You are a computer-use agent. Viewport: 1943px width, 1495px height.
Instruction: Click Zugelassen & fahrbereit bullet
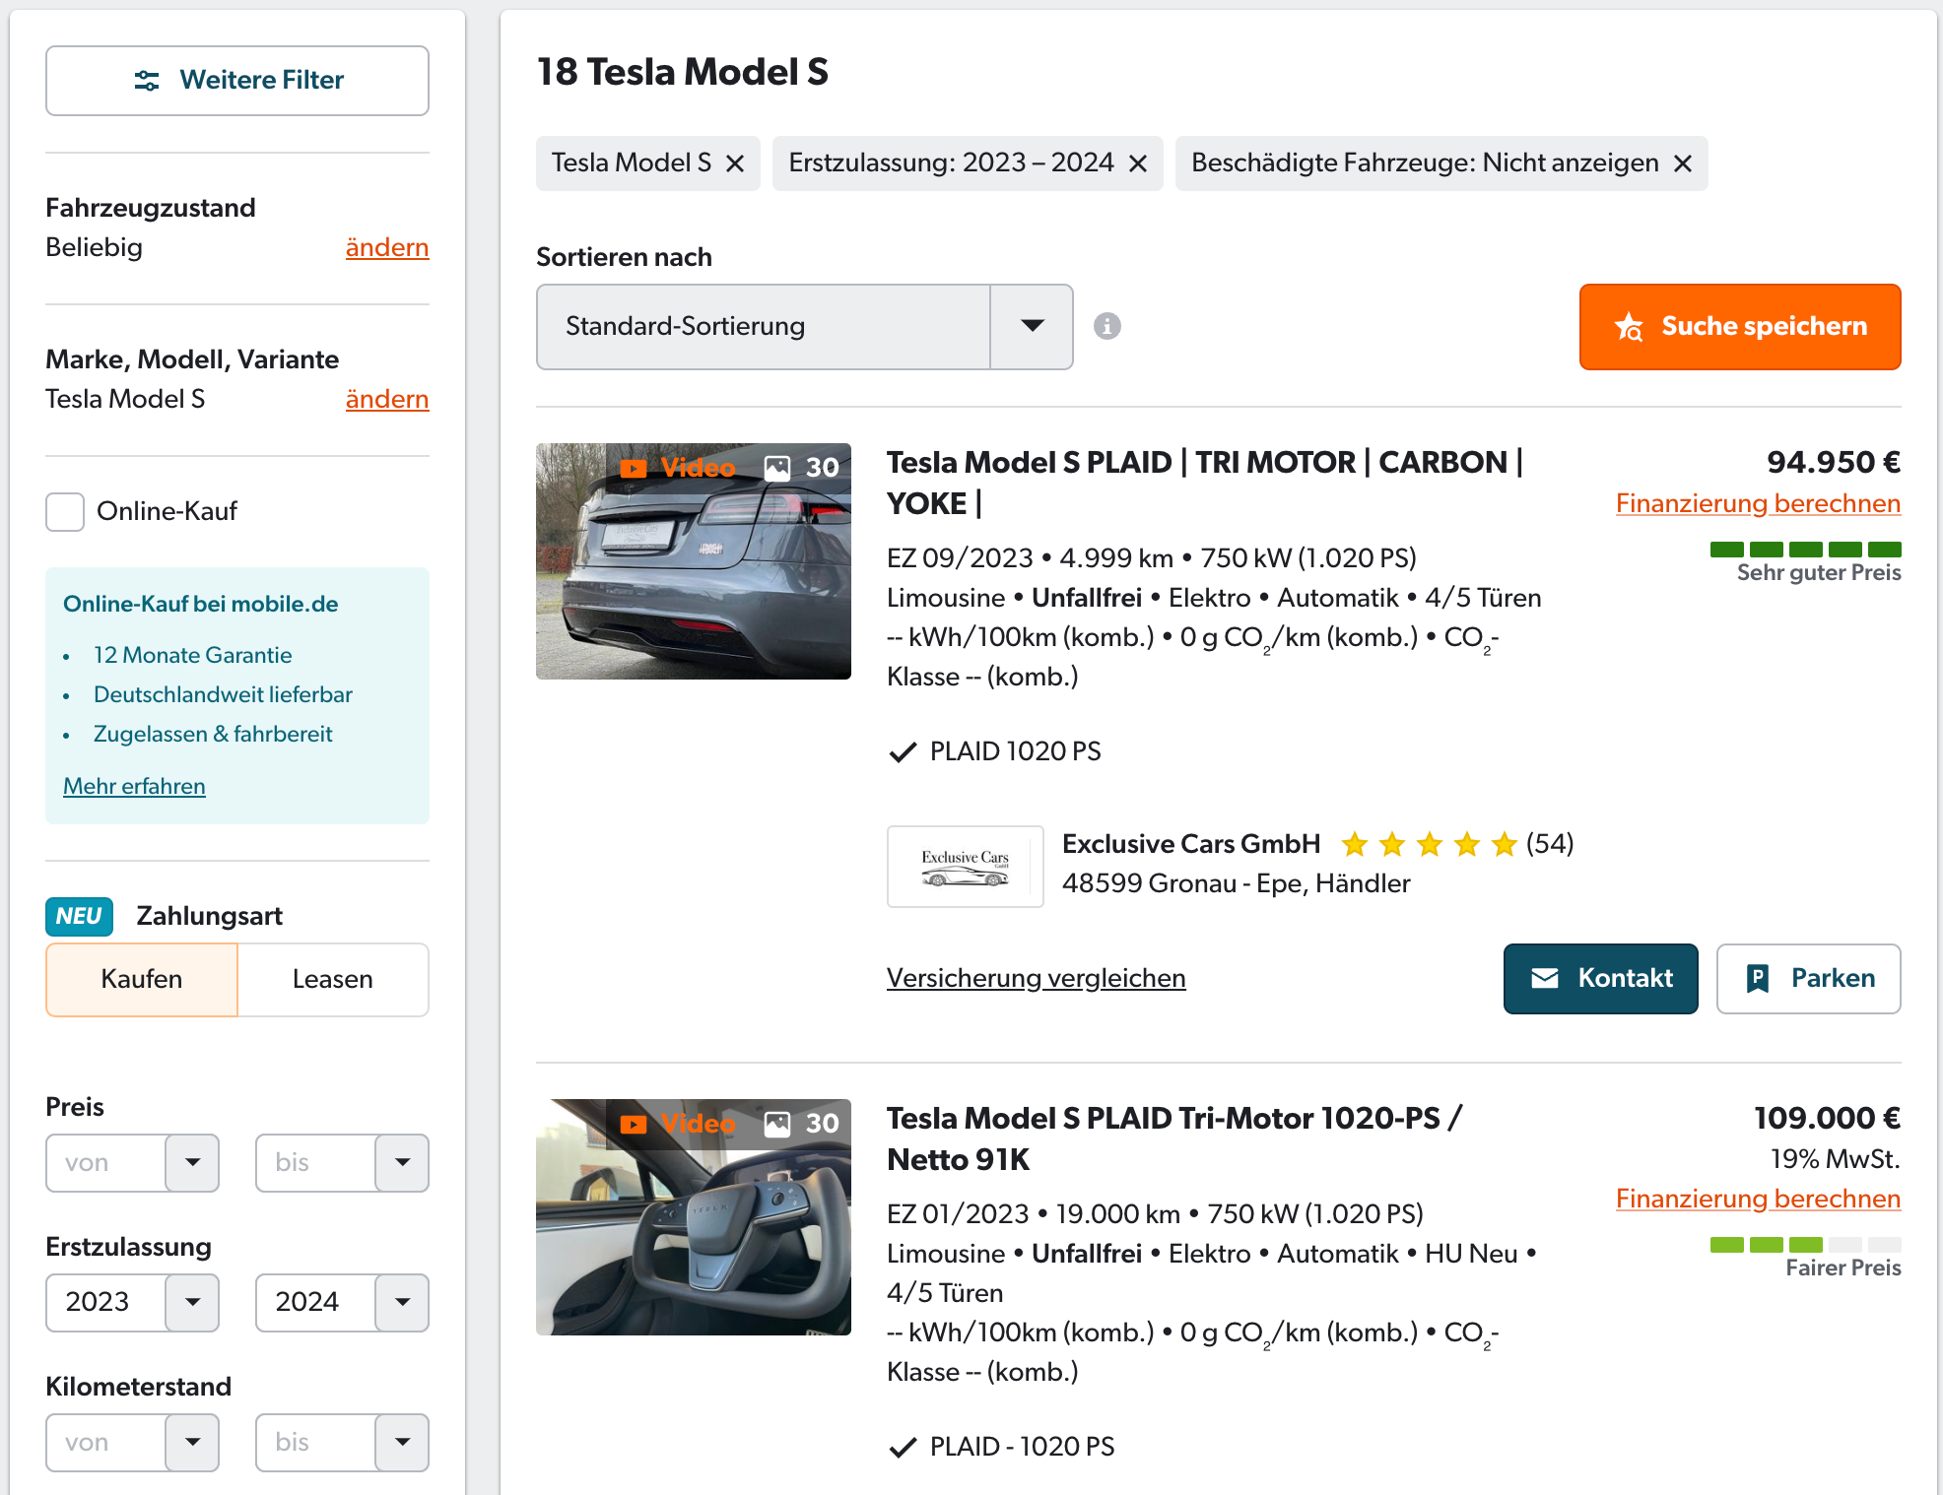click(213, 735)
